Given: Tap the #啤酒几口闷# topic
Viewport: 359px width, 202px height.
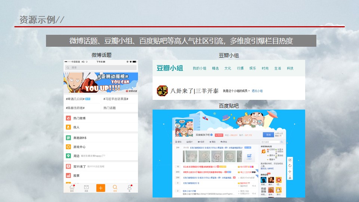Looking at the screenshot, I should point(75,99).
